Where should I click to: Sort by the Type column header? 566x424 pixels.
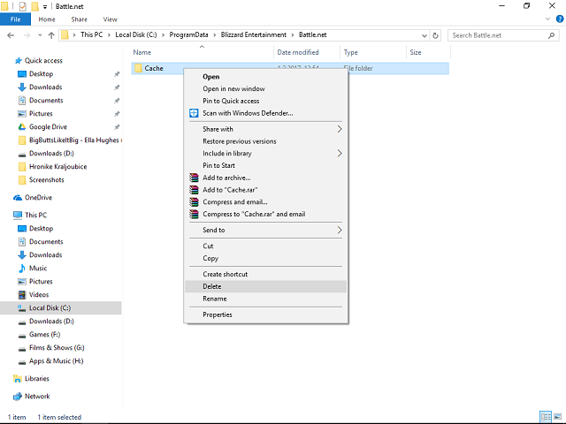click(373, 52)
